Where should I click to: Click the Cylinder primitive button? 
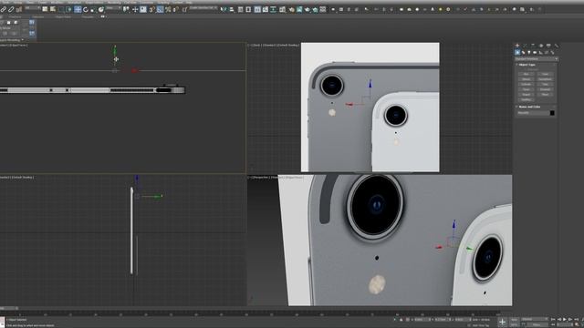coord(526,85)
